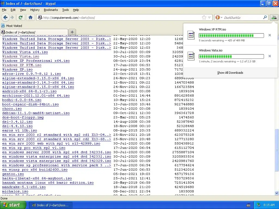The width and height of the screenshot is (279, 209).
Task: Open the Most Visited bookmarks folder
Action: click(11, 26)
